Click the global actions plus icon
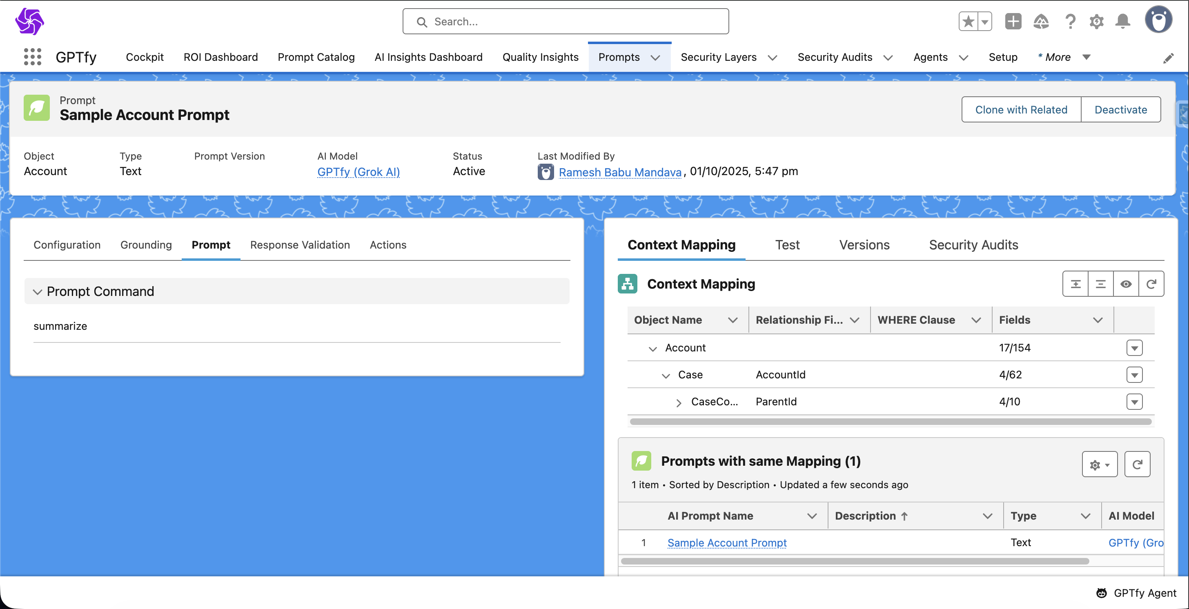 pos(1013,21)
